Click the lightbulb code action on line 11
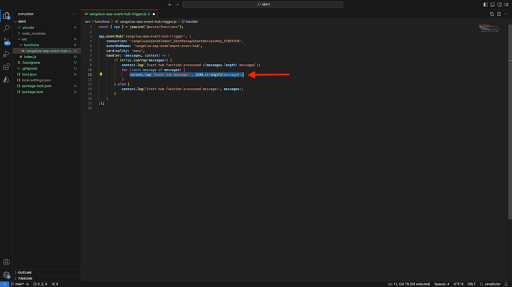Image resolution: width=512 pixels, height=287 pixels. coord(101,74)
